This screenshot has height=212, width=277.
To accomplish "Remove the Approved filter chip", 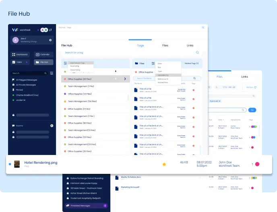I will pos(219,101).
